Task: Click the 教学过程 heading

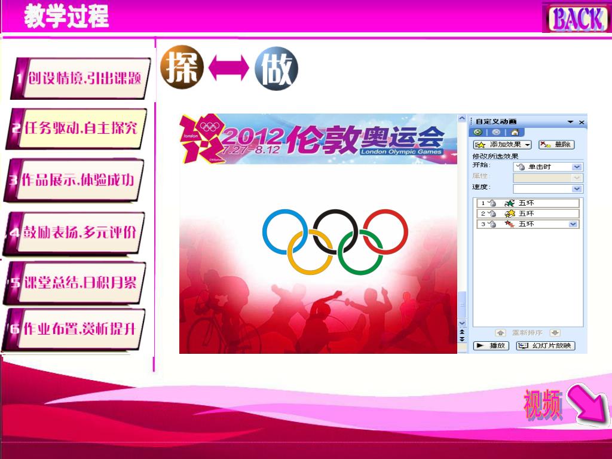Action: tap(66, 16)
